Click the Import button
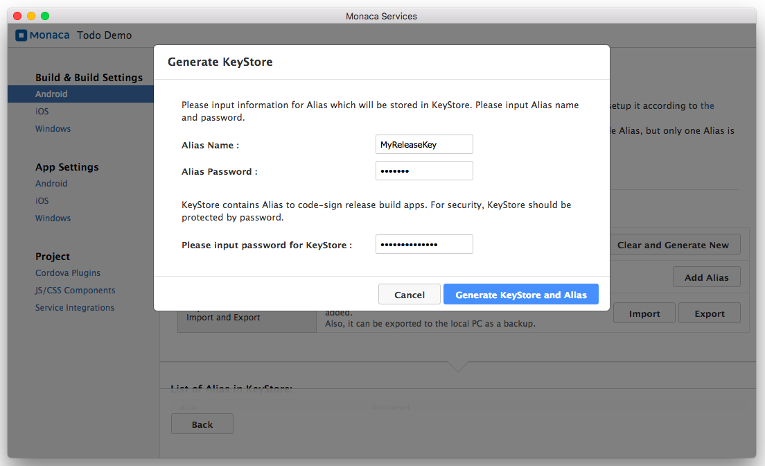Viewport: 765px width, 466px height. [644, 313]
